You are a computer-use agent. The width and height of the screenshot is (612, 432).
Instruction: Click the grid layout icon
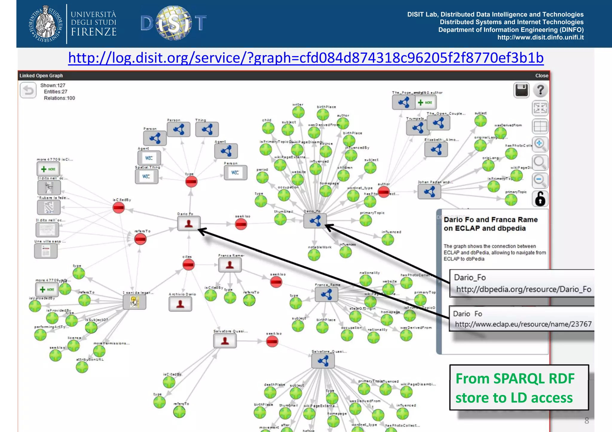point(540,126)
